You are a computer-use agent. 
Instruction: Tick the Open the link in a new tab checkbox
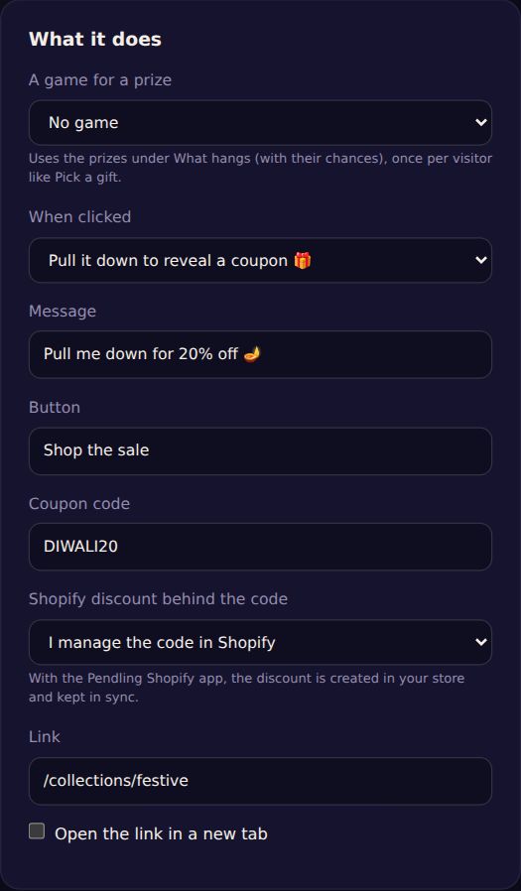click(x=37, y=830)
